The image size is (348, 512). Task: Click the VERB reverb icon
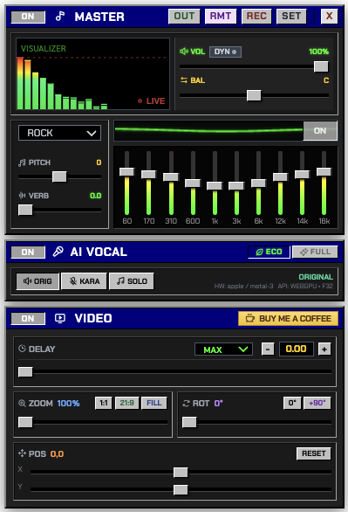coord(22,196)
